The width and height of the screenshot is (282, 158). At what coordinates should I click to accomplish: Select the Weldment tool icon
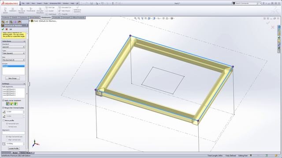[13, 10]
